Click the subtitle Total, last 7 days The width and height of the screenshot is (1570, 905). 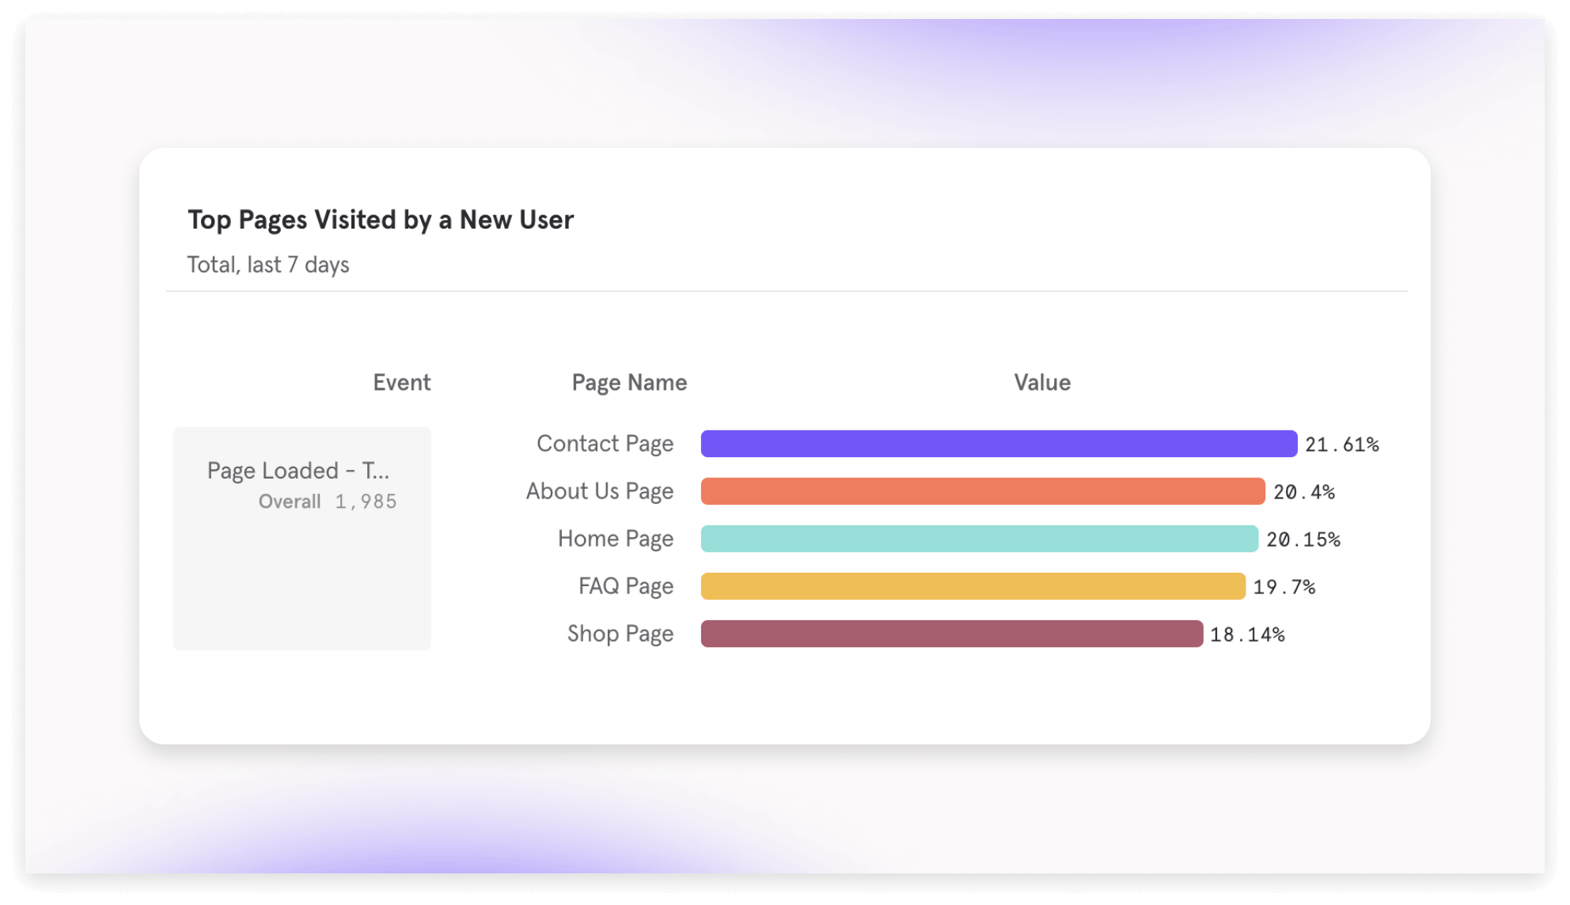coord(268,264)
